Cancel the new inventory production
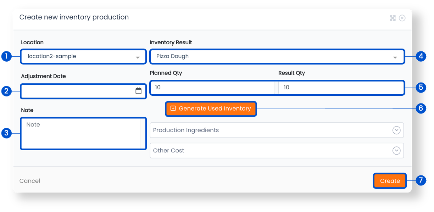The width and height of the screenshot is (434, 212). [x=30, y=181]
